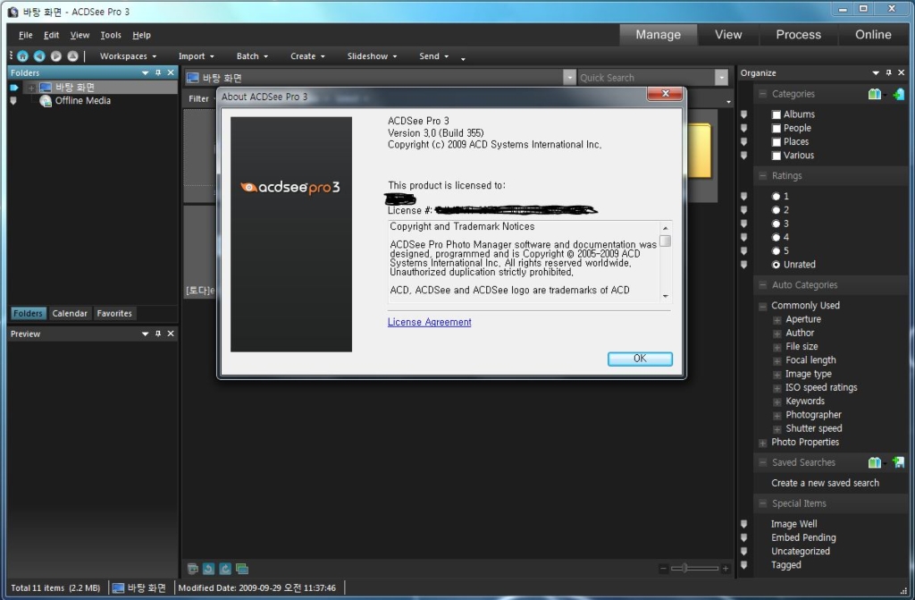Click the Up one level icon
Image resolution: width=915 pixels, height=600 pixels.
(72, 56)
